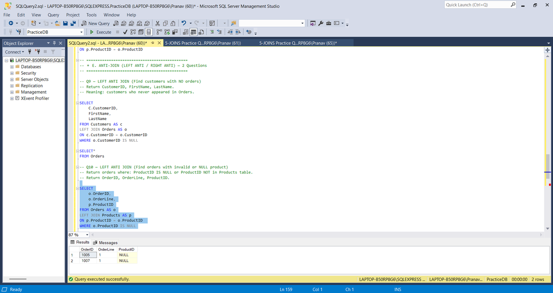Click the New Query button

pos(96,23)
